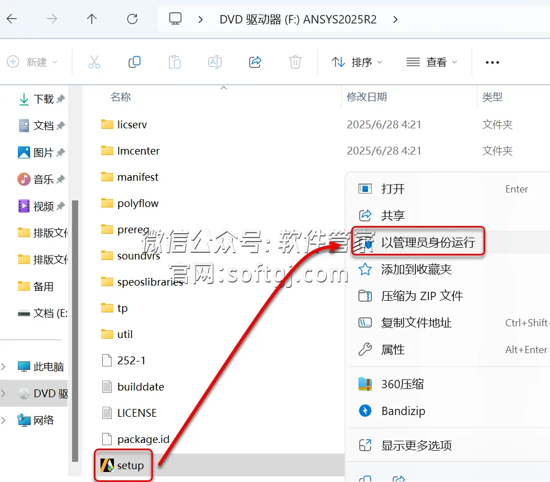
Task: Click the computer icon in address bar
Action: click(x=175, y=18)
